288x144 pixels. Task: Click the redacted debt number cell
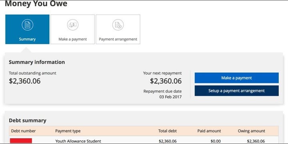click(21, 141)
